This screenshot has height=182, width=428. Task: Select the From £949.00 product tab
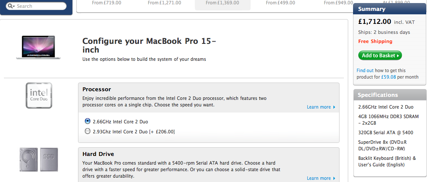tap(338, 3)
